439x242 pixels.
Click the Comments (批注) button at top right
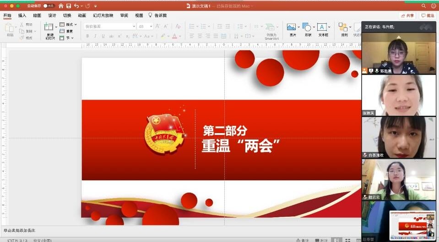(428, 16)
